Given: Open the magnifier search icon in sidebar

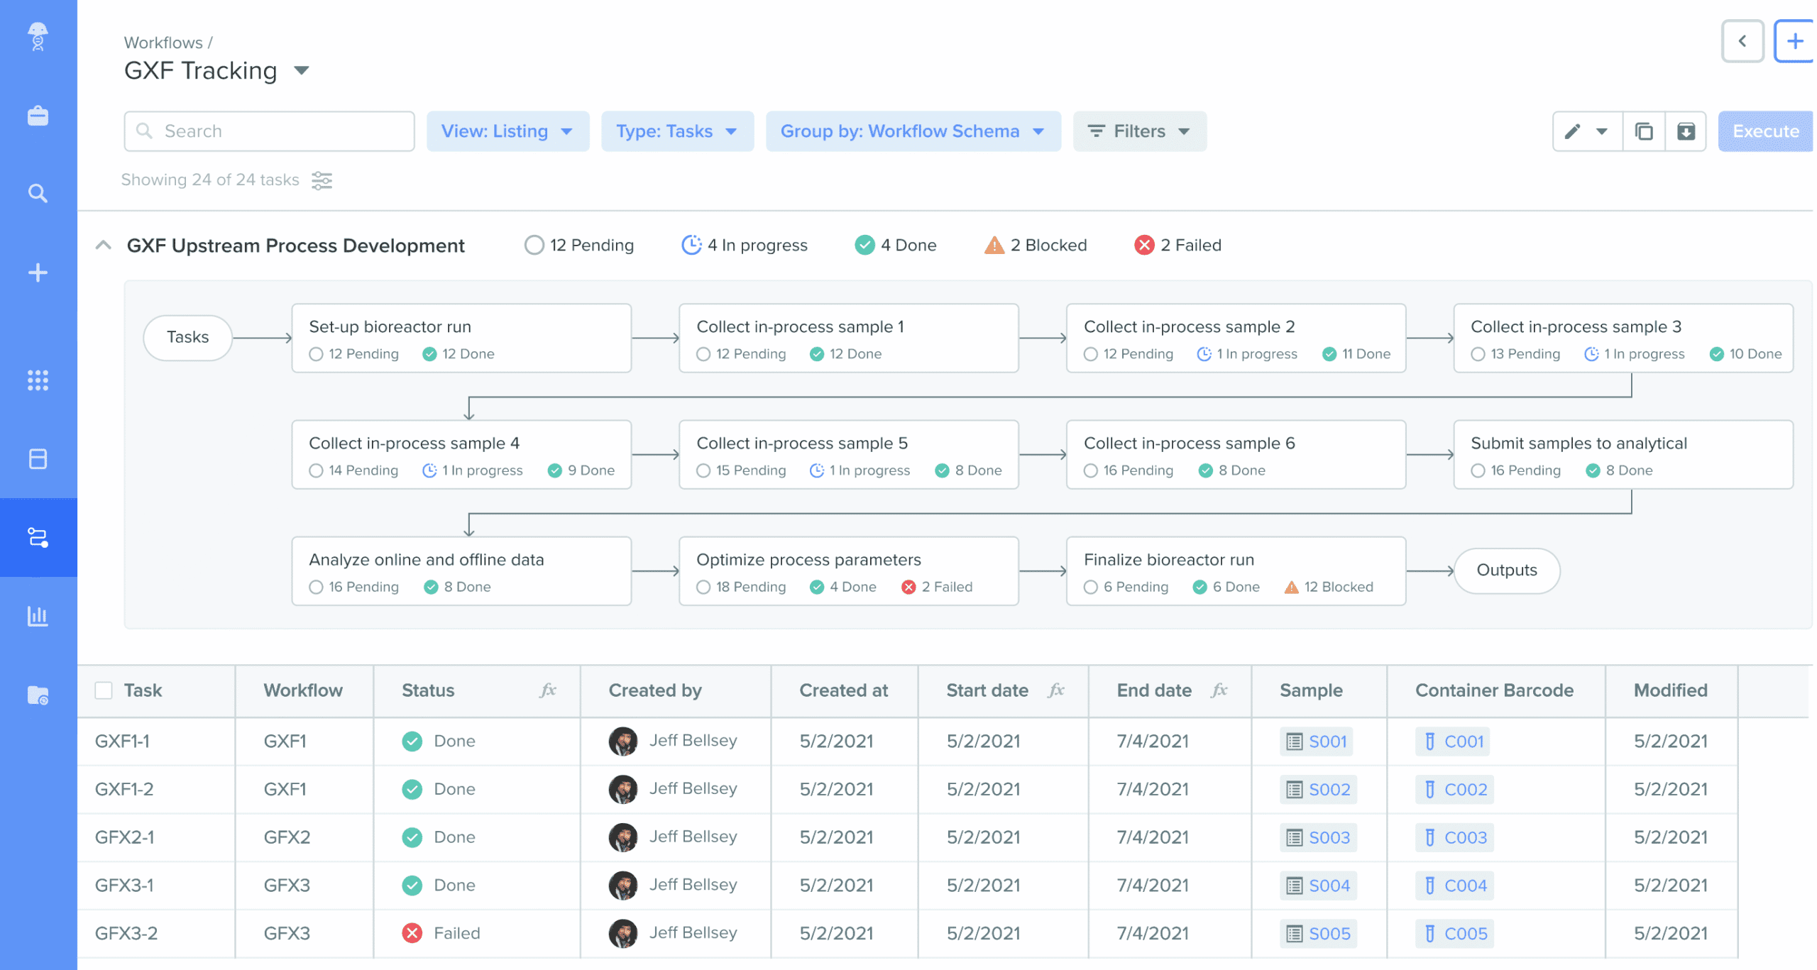Looking at the screenshot, I should (x=38, y=193).
